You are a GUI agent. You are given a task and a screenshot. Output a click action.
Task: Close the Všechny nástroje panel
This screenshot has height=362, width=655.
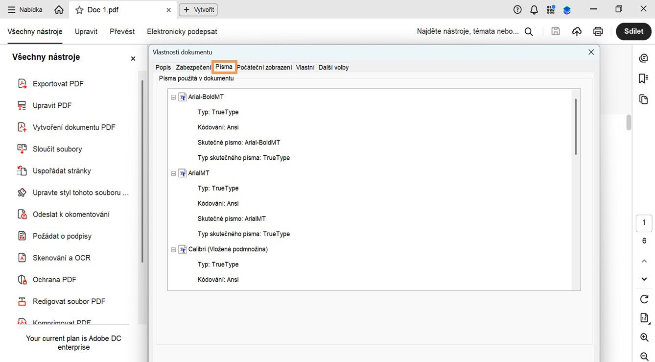click(x=133, y=58)
